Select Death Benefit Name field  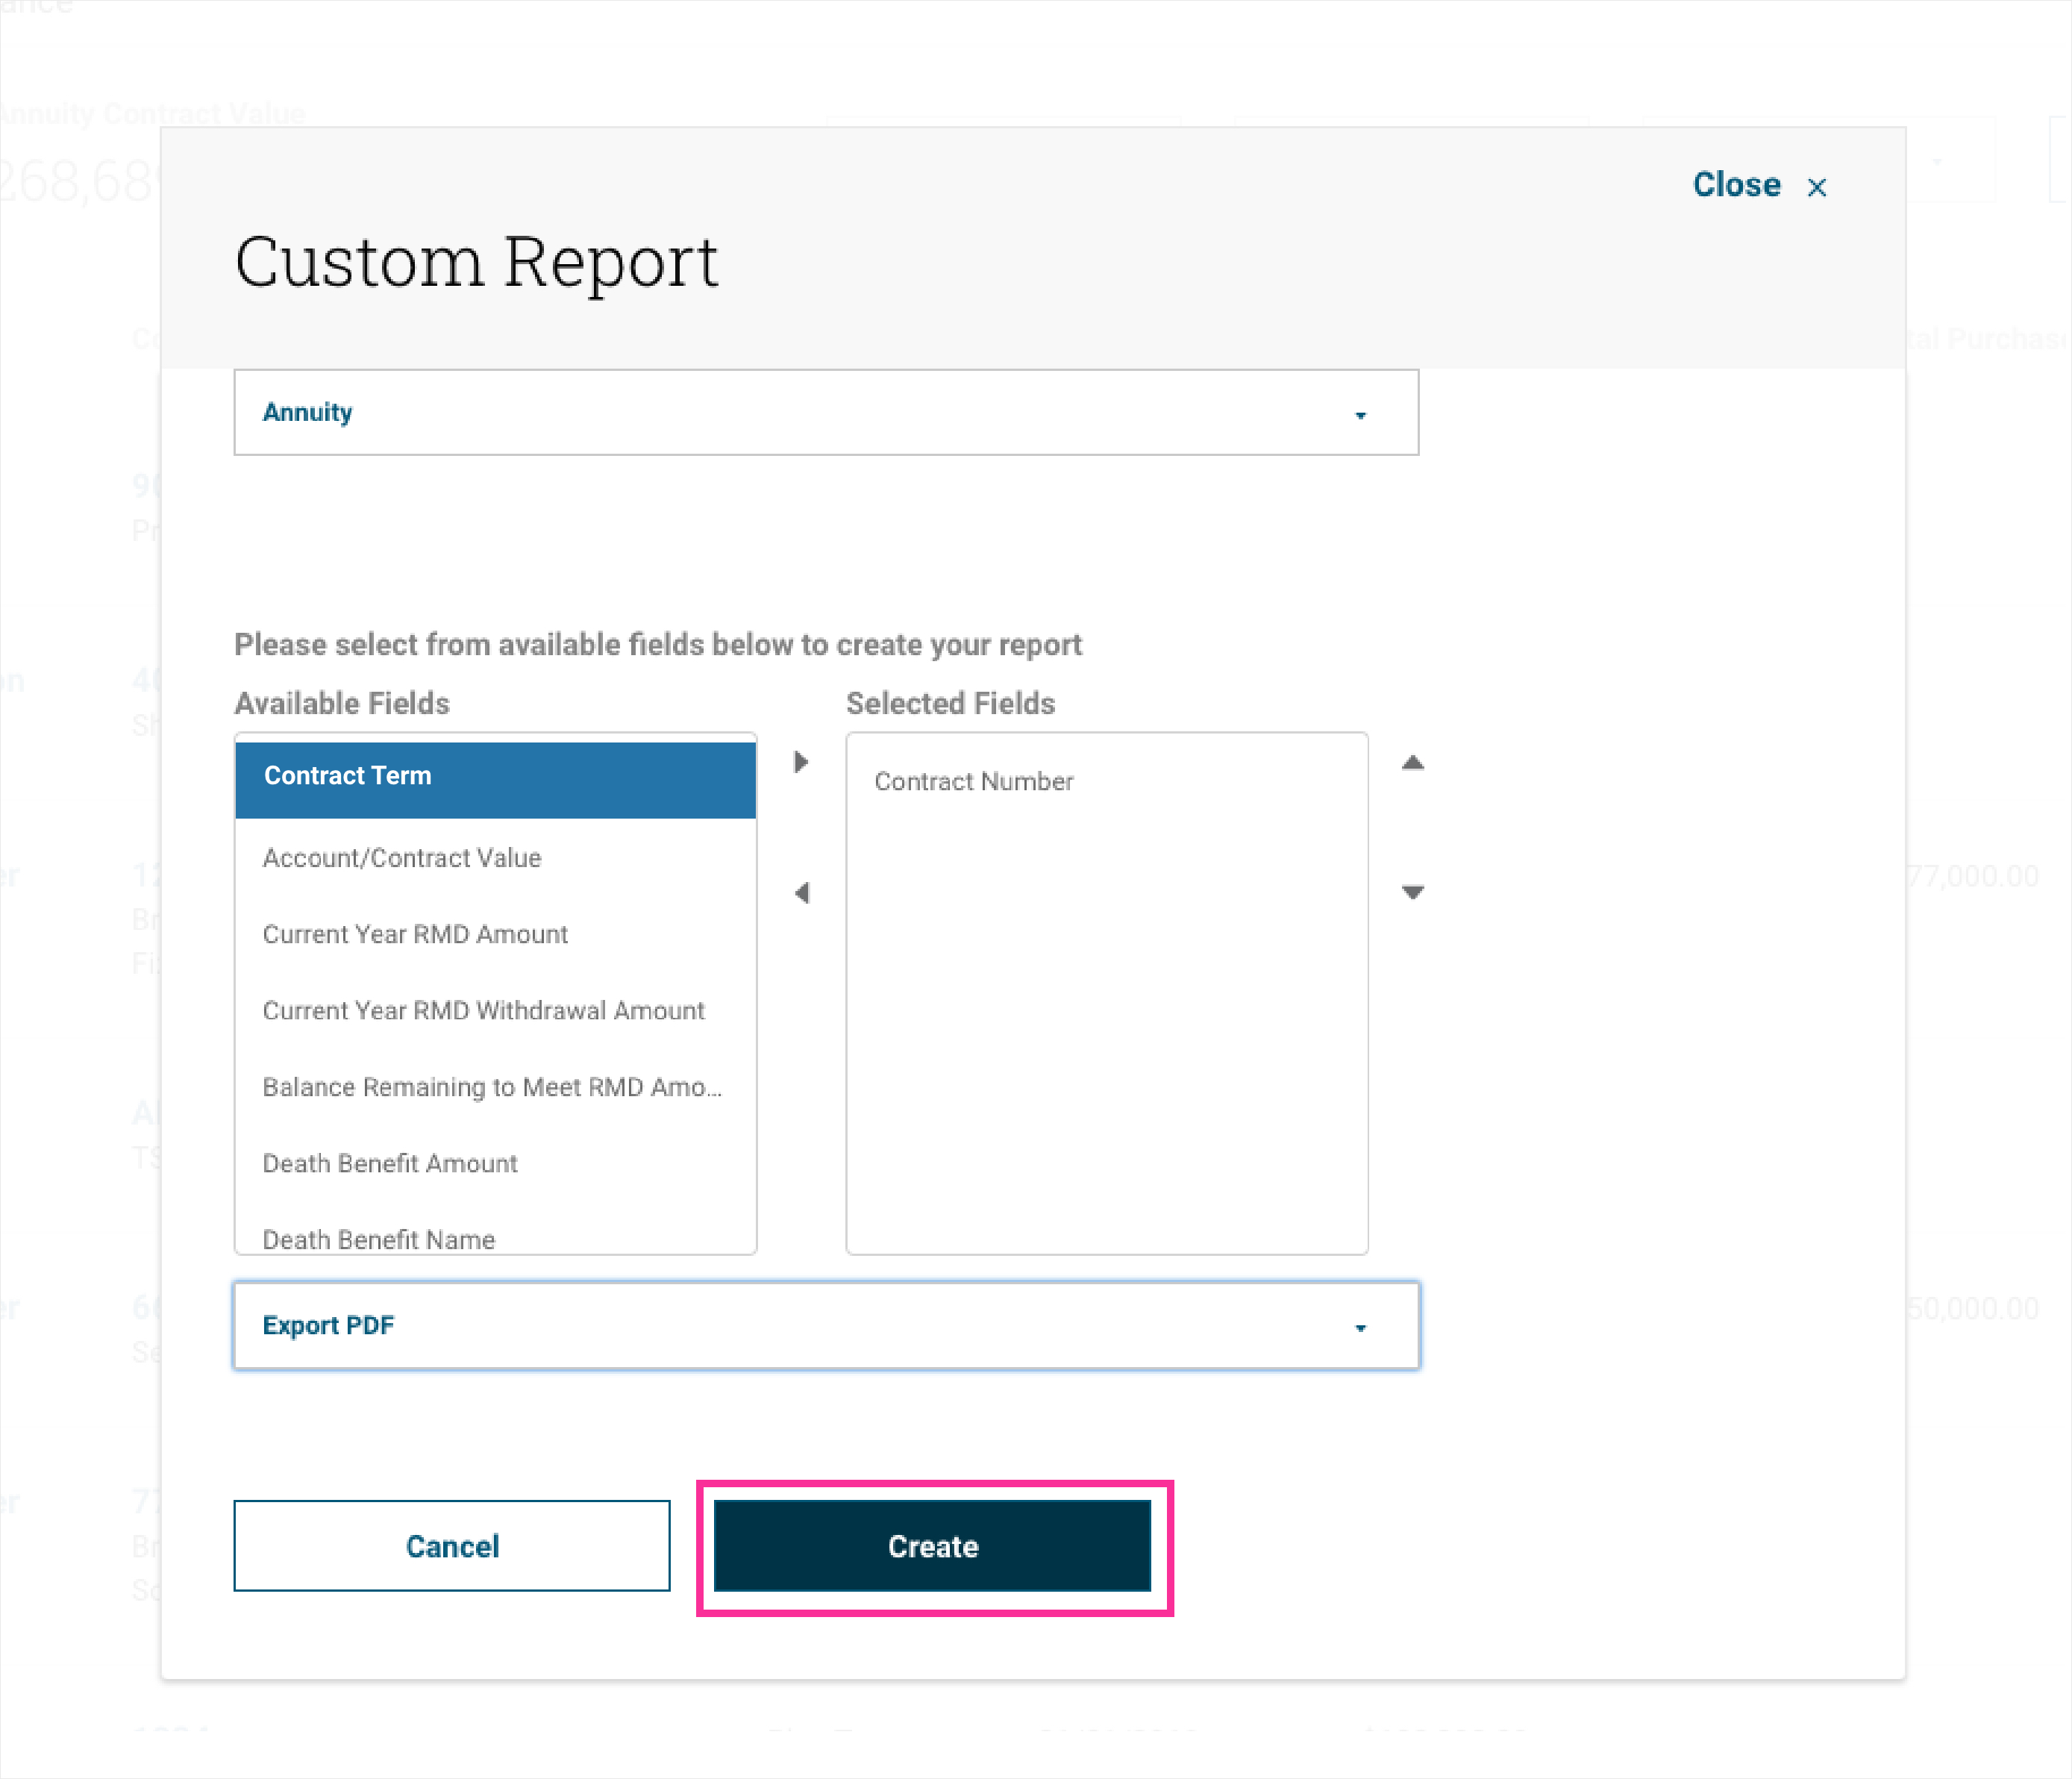coord(379,1238)
